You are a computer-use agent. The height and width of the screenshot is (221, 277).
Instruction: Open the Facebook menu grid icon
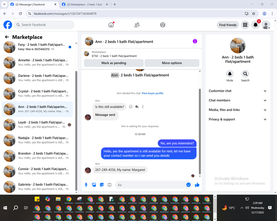[x=245, y=25]
